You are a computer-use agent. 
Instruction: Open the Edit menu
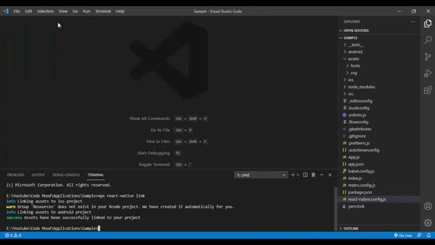[29, 11]
